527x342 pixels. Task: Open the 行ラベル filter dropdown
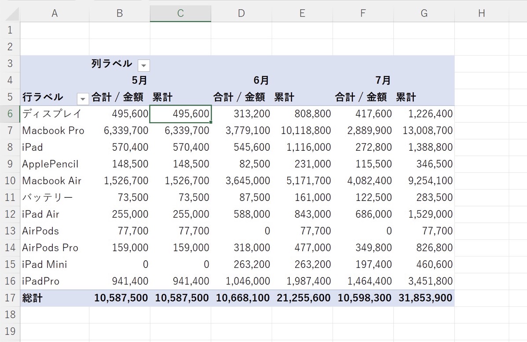click(83, 99)
